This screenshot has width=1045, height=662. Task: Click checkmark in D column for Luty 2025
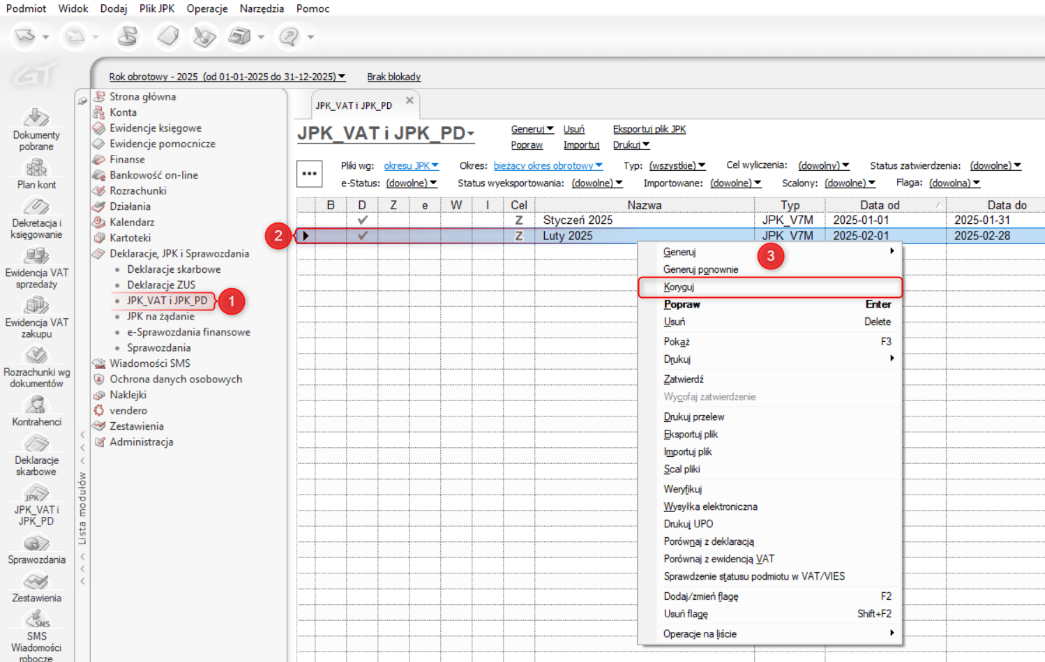[x=362, y=236]
